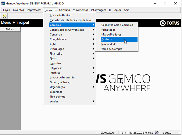
Task: Click the Atalhos sidebar tab
Action: [10, 29]
